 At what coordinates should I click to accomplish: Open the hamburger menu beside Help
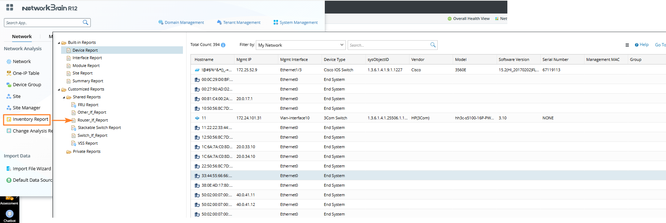(x=627, y=45)
